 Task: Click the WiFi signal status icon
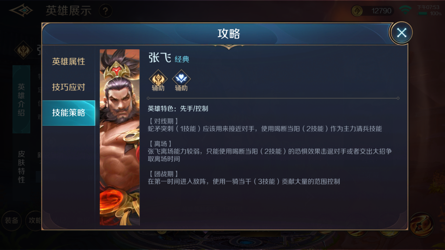click(x=405, y=10)
